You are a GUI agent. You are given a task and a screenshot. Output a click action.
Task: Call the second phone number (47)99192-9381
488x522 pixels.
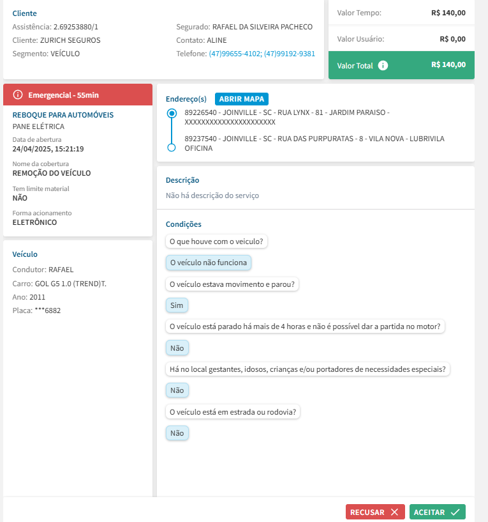290,54
